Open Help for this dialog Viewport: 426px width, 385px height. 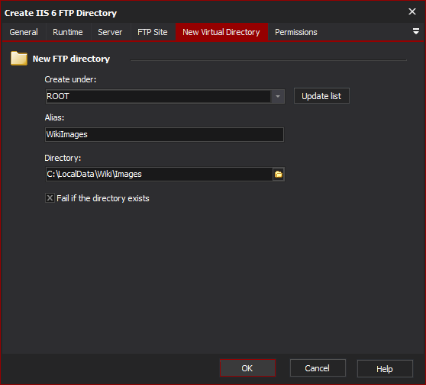point(385,369)
